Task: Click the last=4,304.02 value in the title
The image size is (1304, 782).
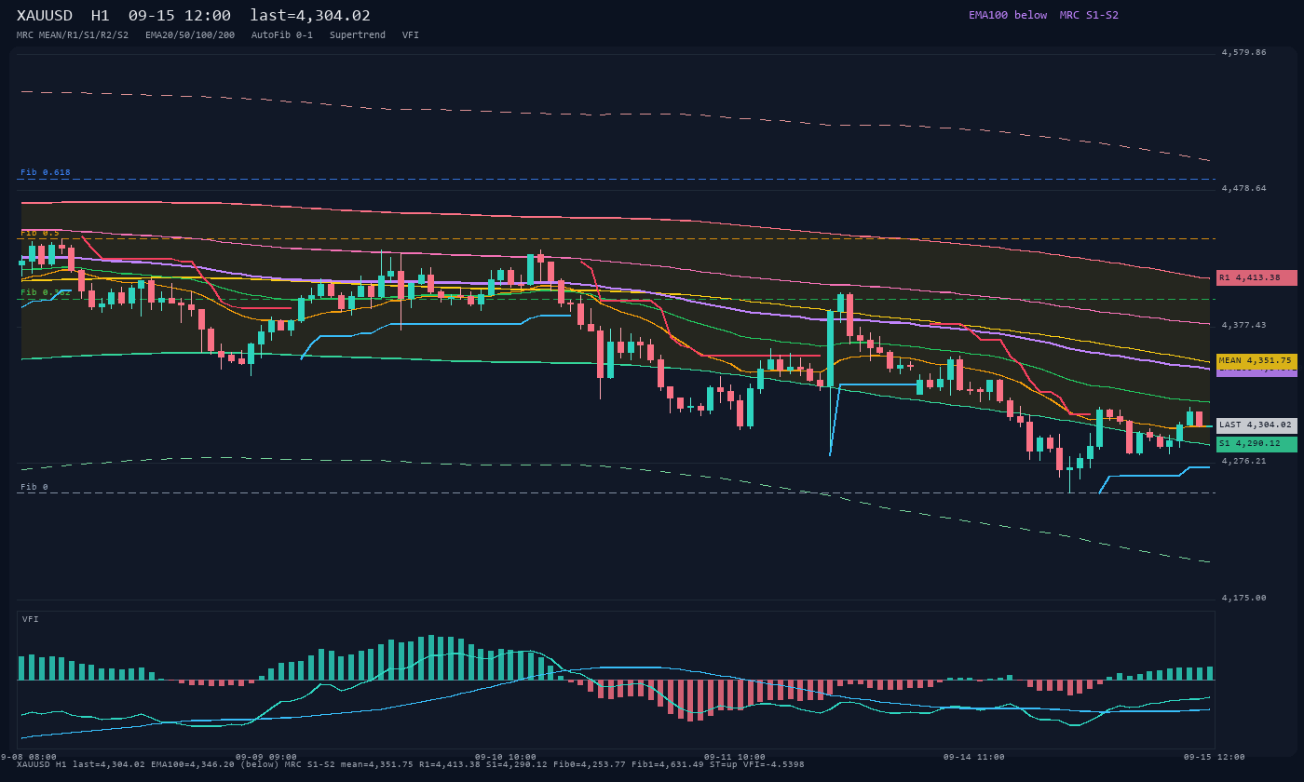Action: tap(310, 15)
